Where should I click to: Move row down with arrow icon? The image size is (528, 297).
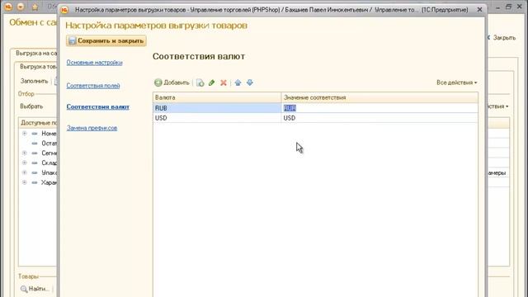[x=249, y=82]
